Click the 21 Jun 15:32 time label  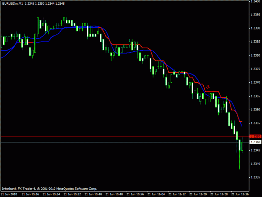(73, 194)
